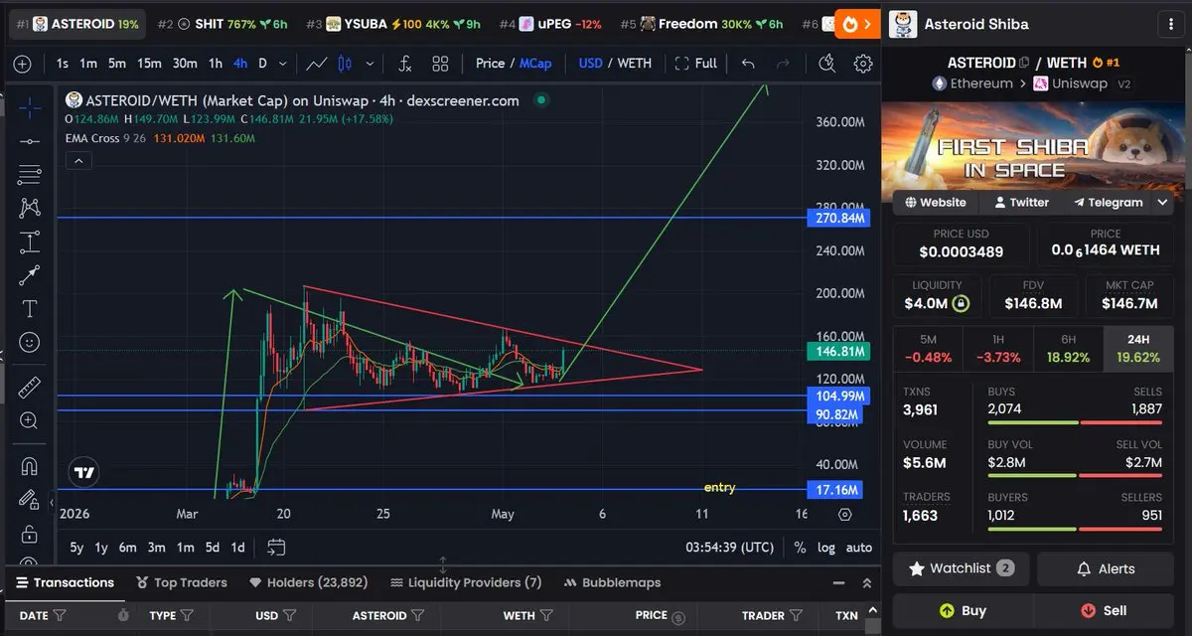The height and width of the screenshot is (636, 1192).
Task: Redo the chart action
Action: [783, 64]
